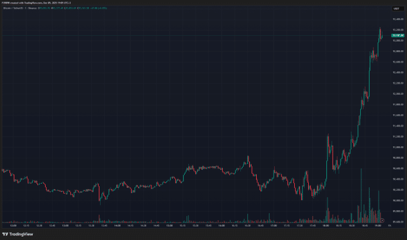Click the 92,600.00 price axis label
407x240 pixels.
[x=398, y=62]
